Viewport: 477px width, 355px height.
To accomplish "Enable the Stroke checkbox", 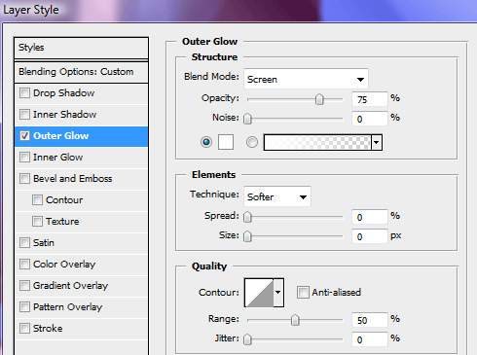I will tap(24, 329).
